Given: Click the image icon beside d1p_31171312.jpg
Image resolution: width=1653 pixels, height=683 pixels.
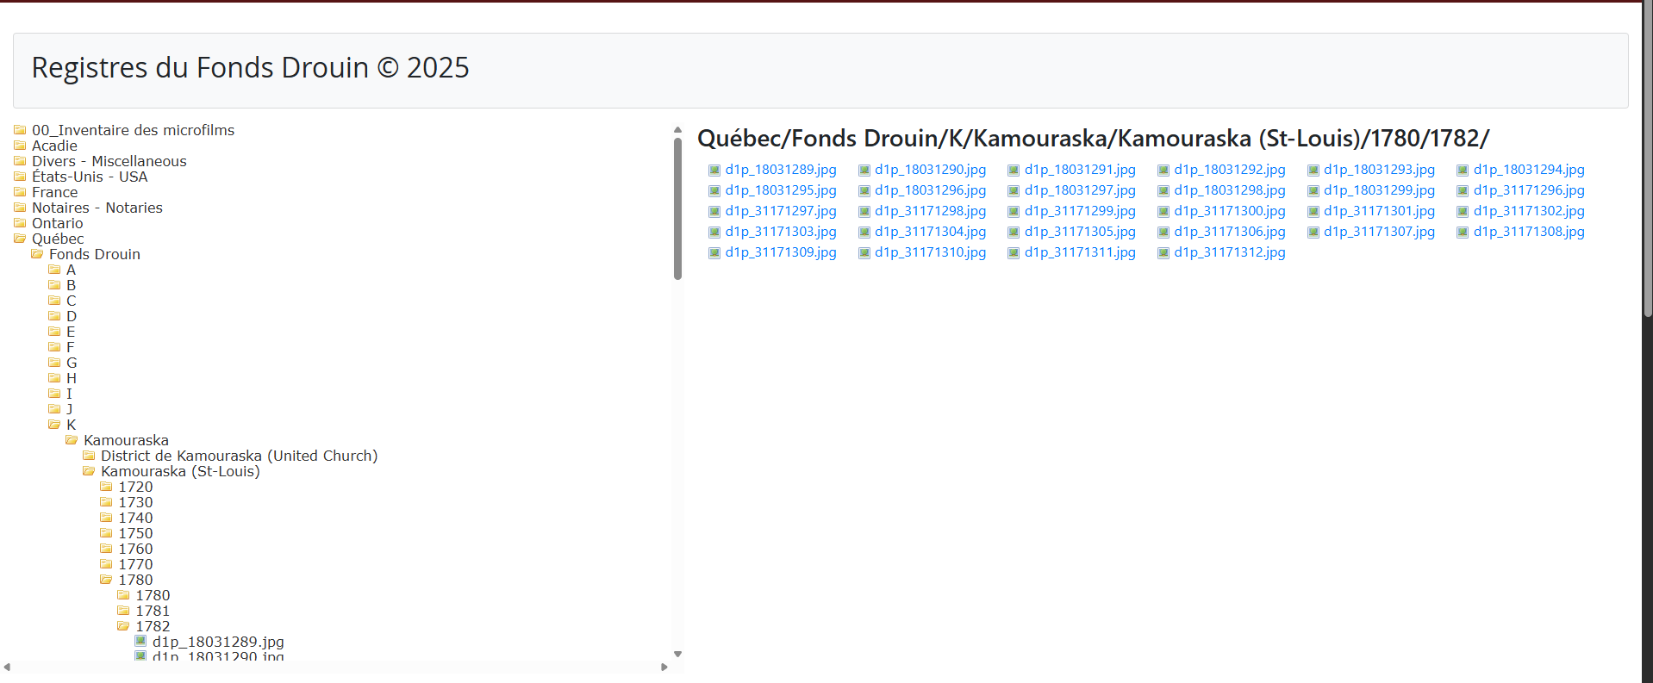Looking at the screenshot, I should tap(1163, 253).
